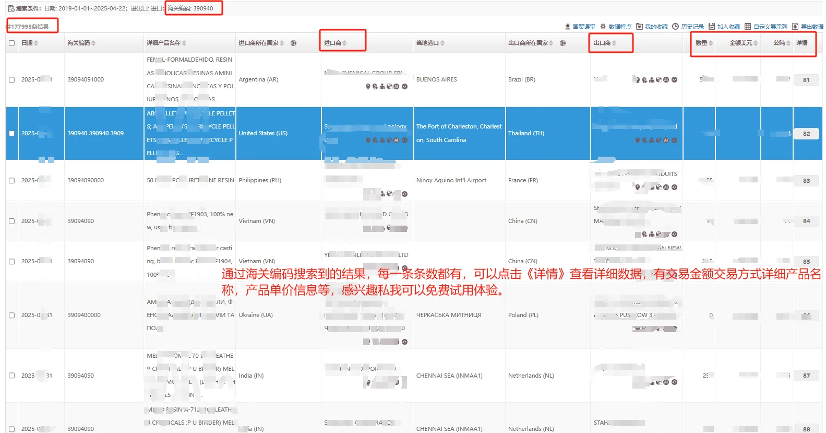Click AI icon in United States importer cell
This screenshot has height=433, width=826.
pyautogui.click(x=396, y=140)
